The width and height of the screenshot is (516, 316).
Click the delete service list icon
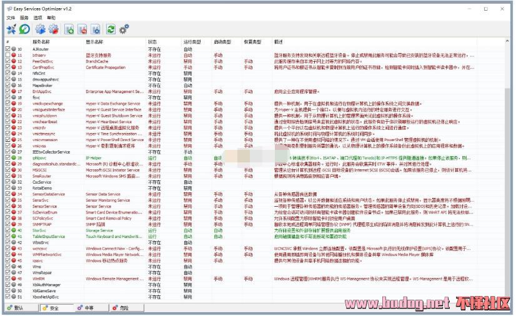(x=82, y=29)
